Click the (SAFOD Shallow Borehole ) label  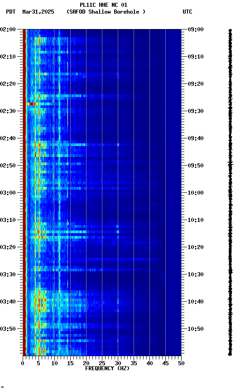(x=106, y=12)
